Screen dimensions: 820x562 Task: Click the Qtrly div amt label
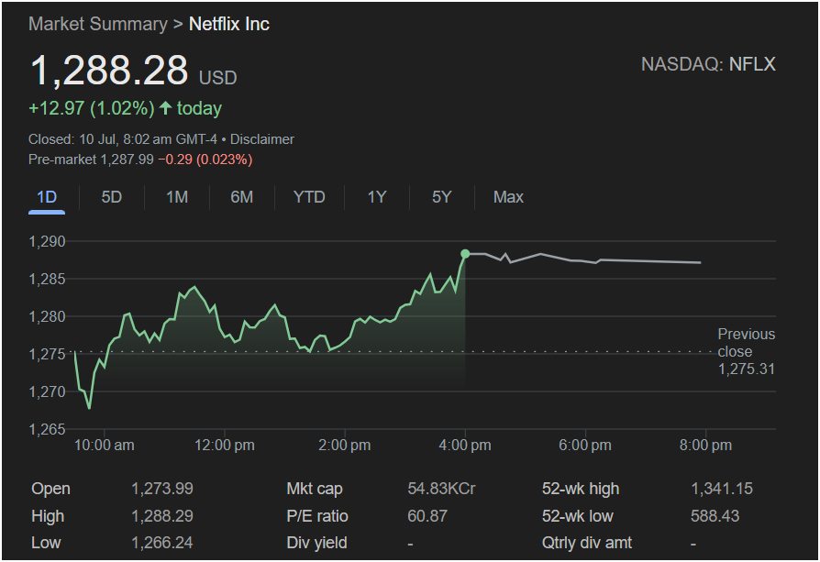pyautogui.click(x=587, y=543)
